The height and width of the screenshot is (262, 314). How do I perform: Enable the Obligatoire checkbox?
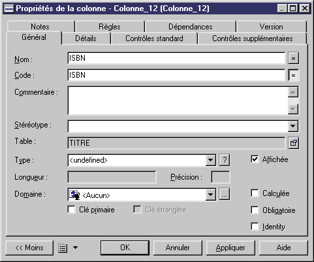[255, 210]
